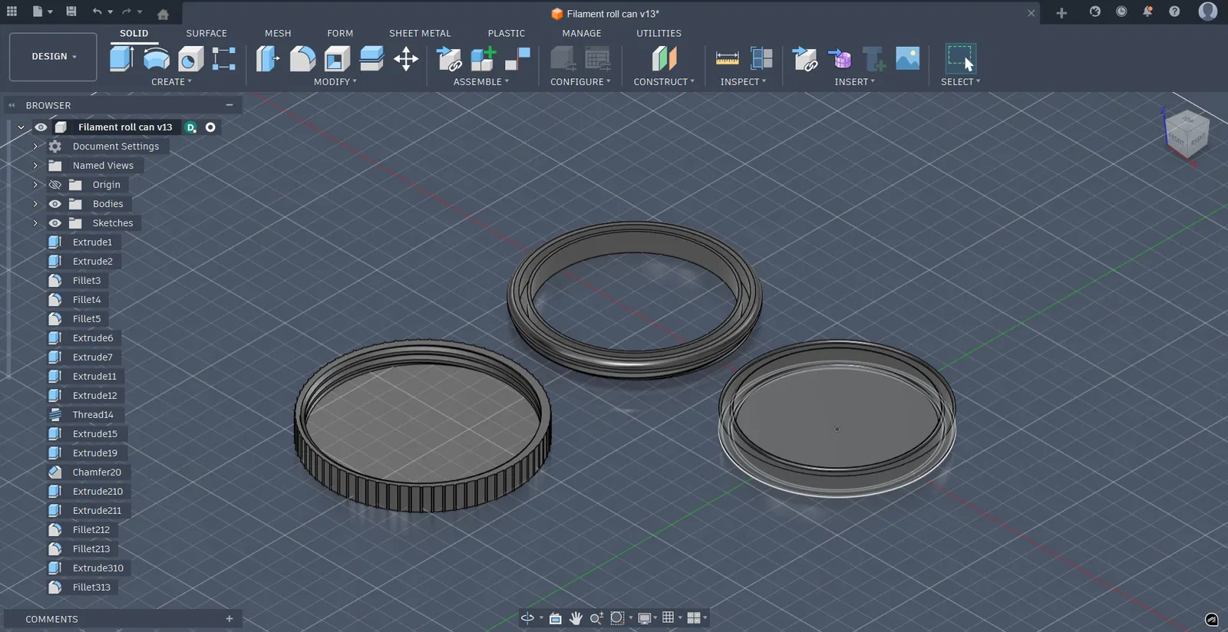Open the DESIGN workspace dropdown
The width and height of the screenshot is (1228, 632).
(x=53, y=57)
